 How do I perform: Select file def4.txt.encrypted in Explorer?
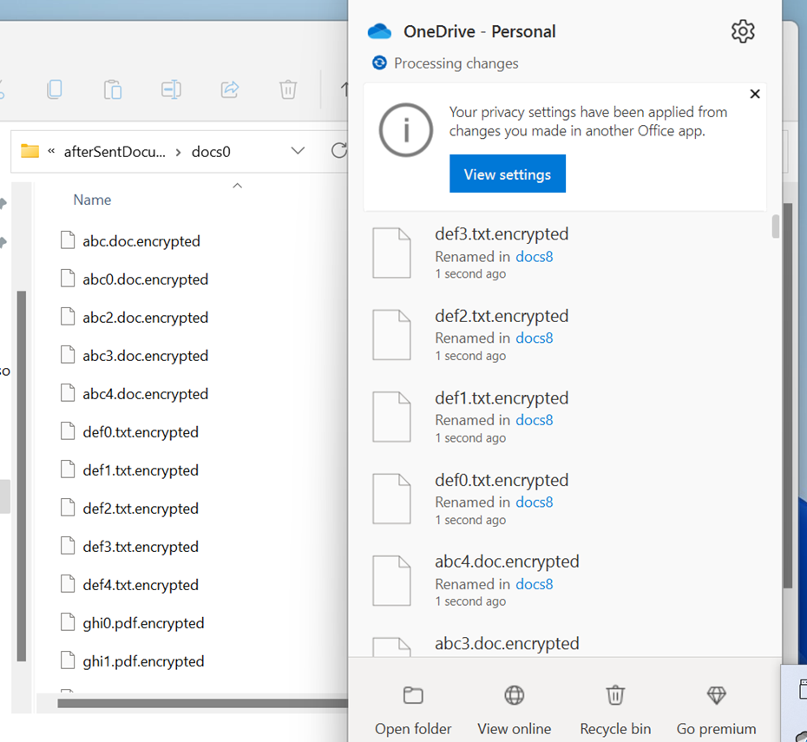pyautogui.click(x=141, y=585)
